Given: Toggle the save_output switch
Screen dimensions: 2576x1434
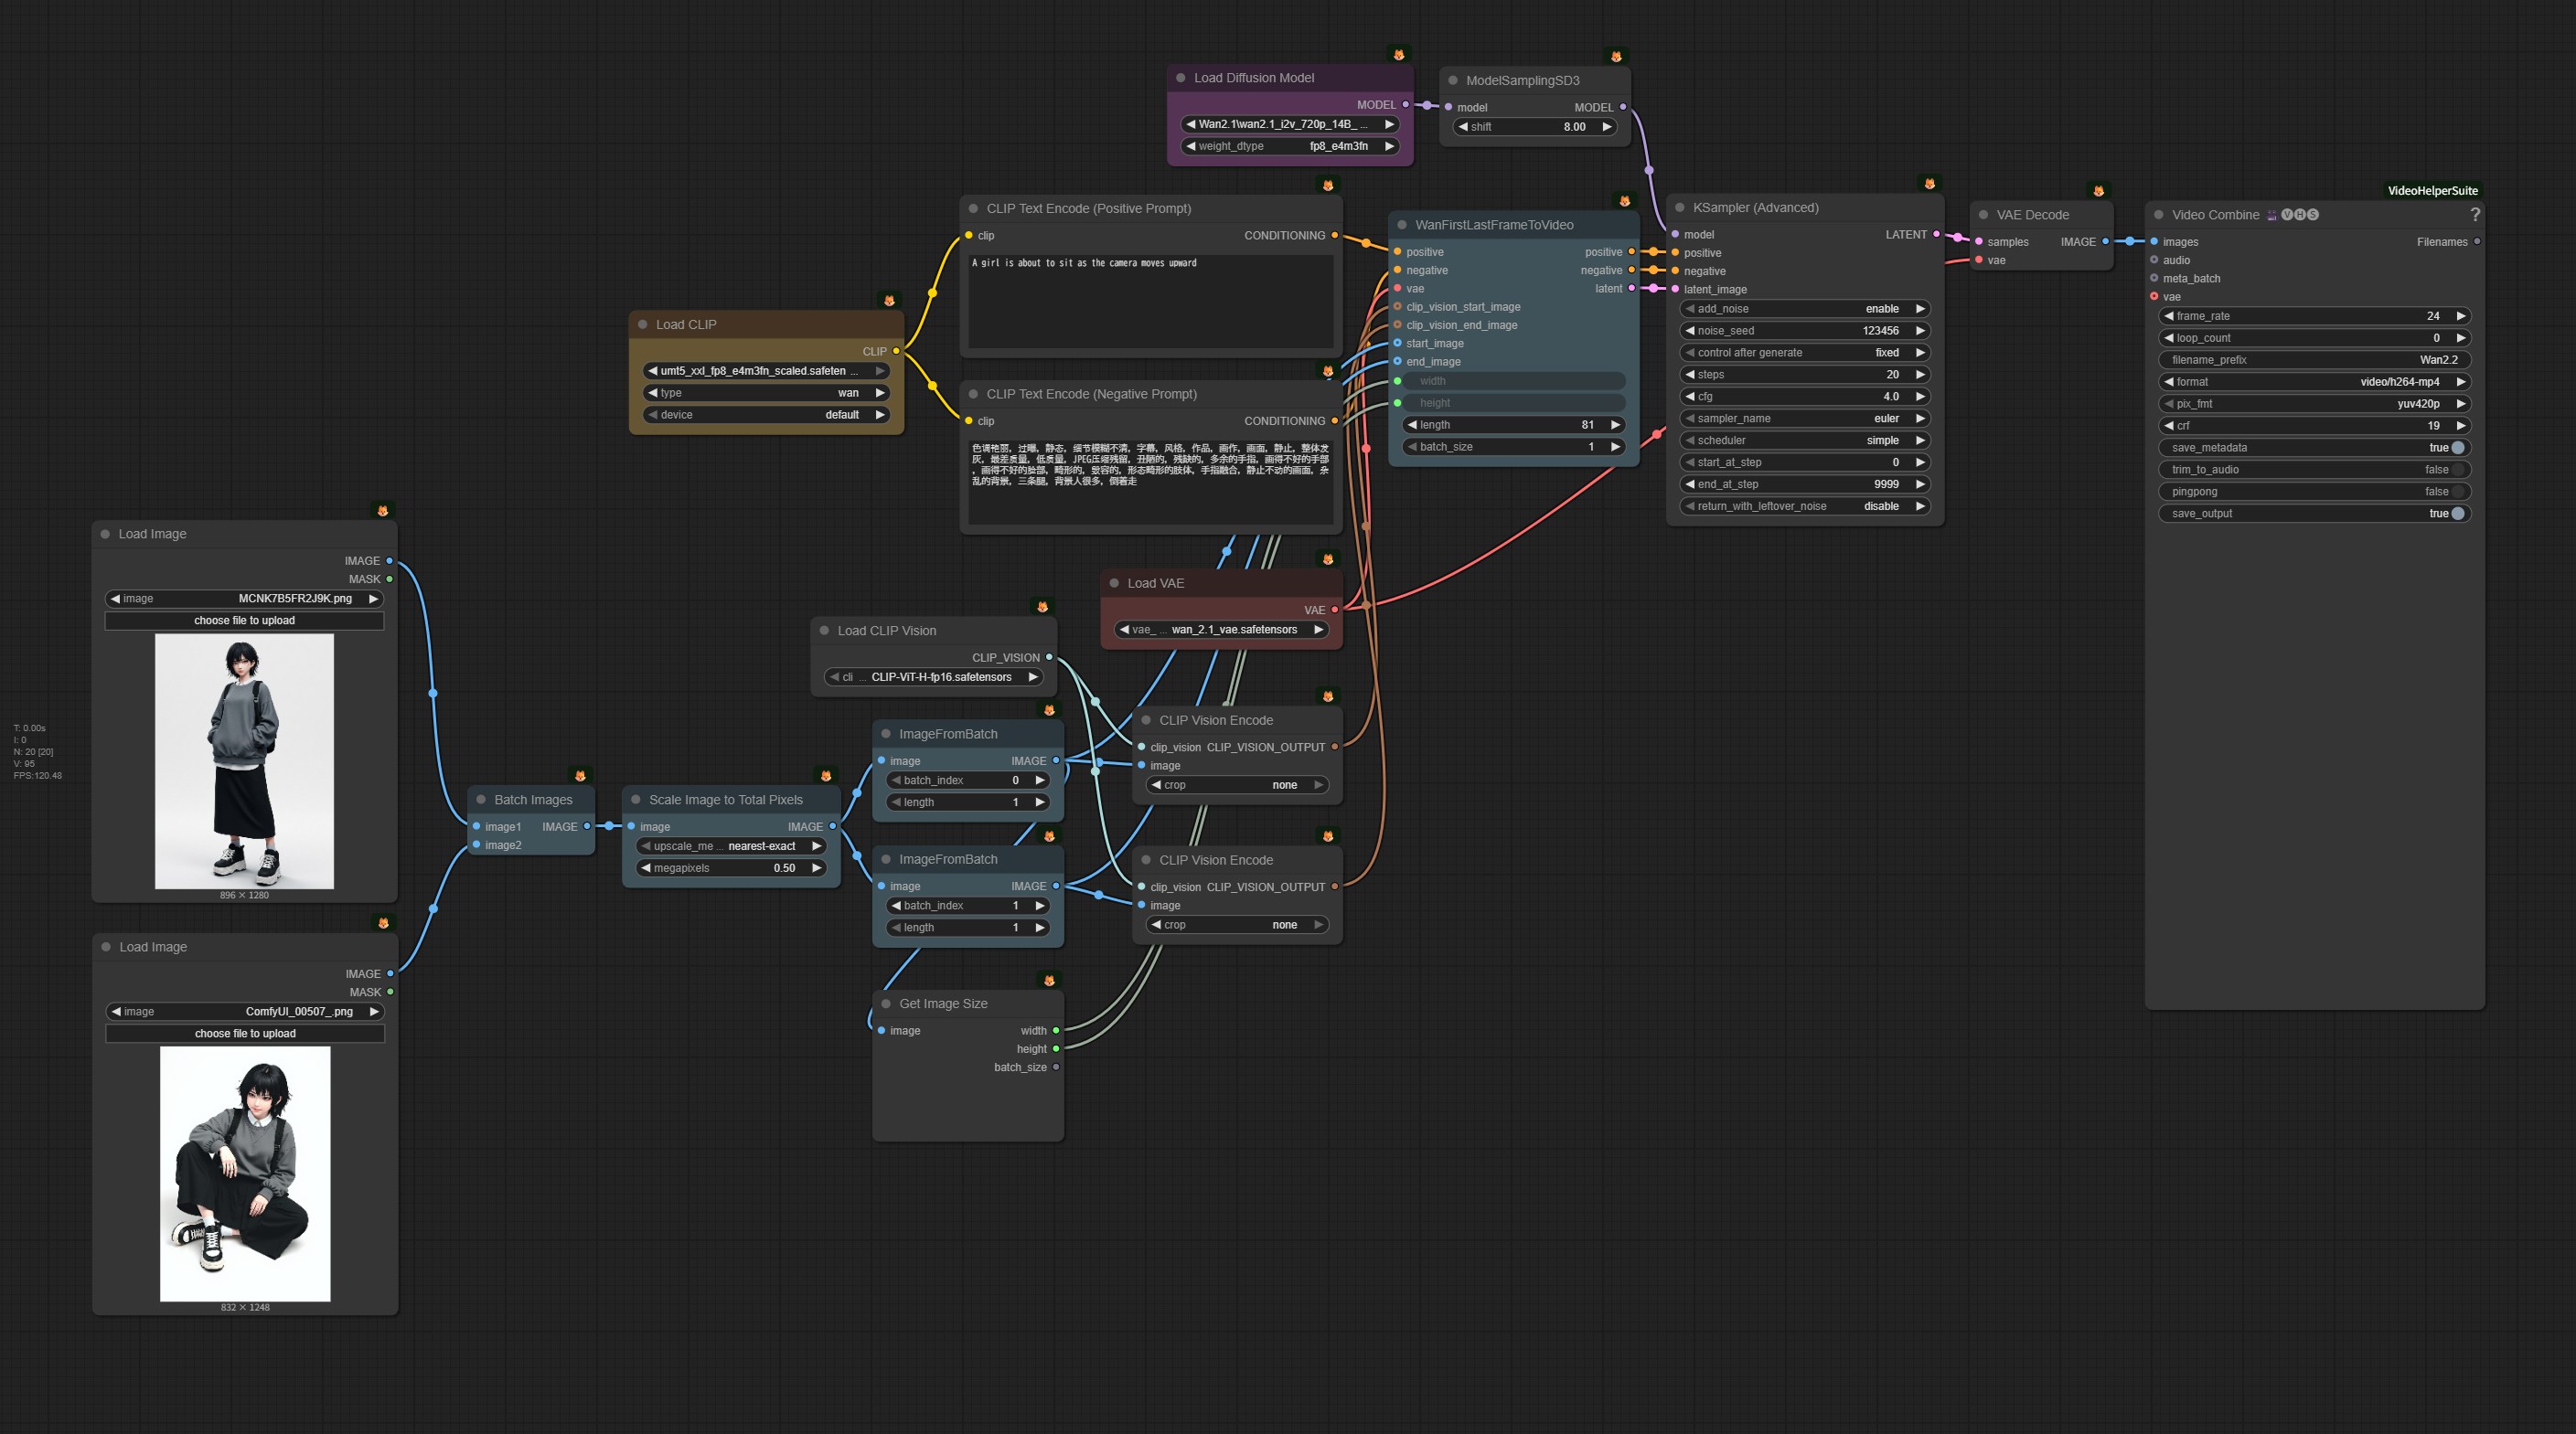Looking at the screenshot, I should [x=2457, y=514].
